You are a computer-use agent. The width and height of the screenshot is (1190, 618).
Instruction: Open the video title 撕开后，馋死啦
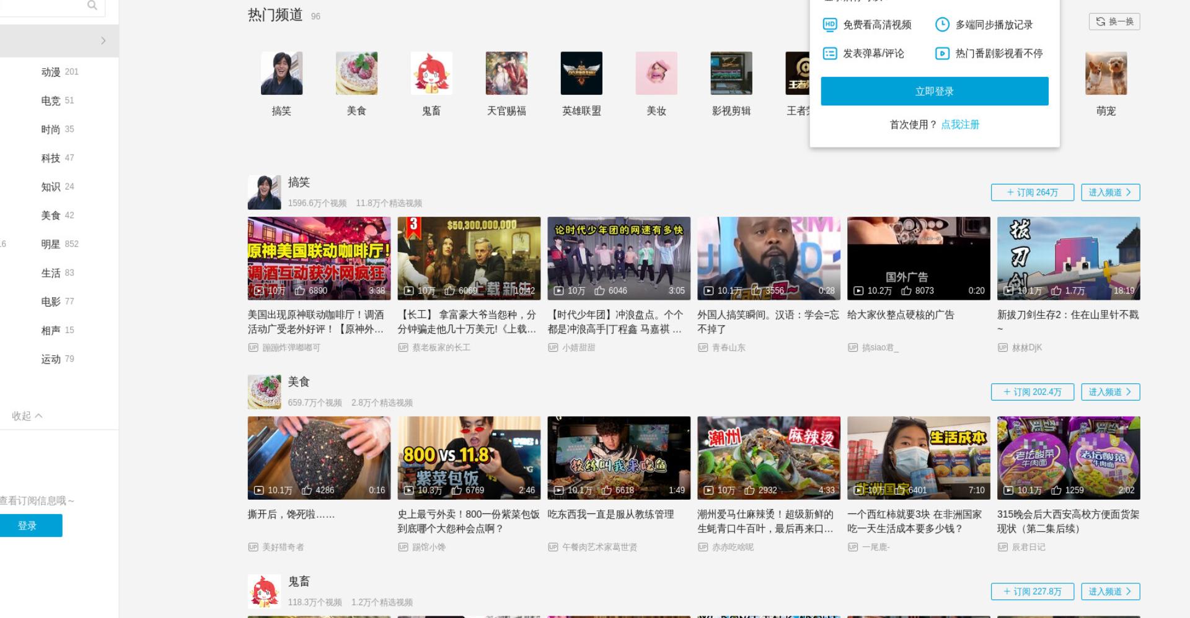[x=291, y=514]
